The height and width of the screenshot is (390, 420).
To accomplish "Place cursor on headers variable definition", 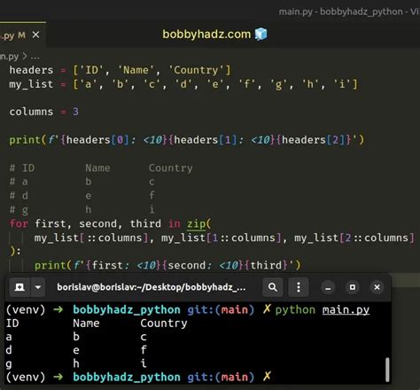I will point(31,70).
